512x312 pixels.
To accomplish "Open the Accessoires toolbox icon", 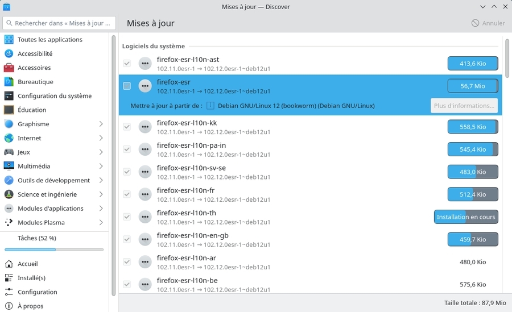I will pos(9,68).
